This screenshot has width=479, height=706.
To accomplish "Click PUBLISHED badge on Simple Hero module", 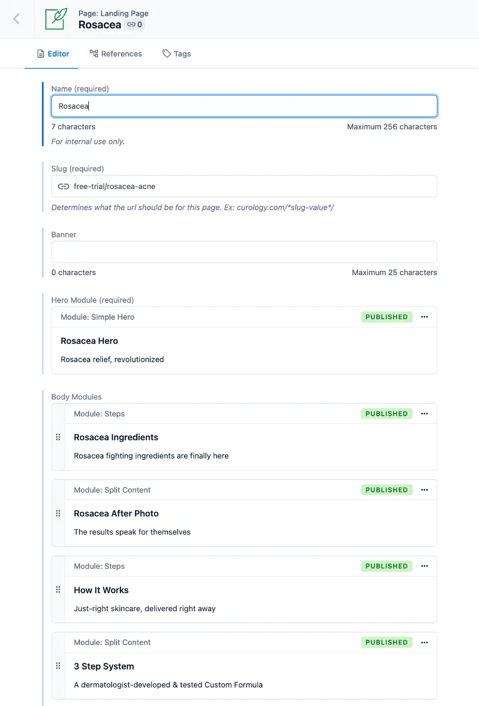I will click(x=386, y=317).
